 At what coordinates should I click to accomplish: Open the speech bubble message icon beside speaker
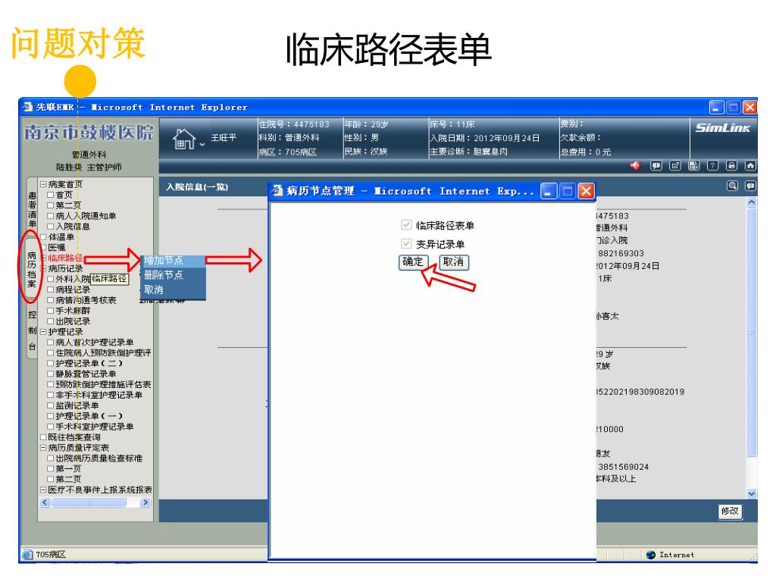[x=656, y=165]
